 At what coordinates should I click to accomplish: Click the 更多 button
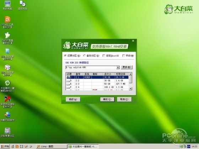tap(127, 67)
